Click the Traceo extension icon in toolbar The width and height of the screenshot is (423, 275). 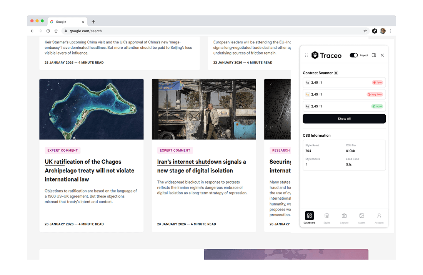click(x=375, y=31)
